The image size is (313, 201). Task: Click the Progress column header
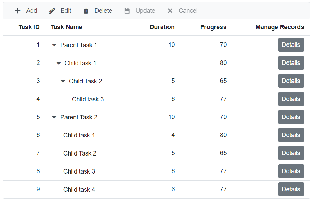(x=213, y=27)
